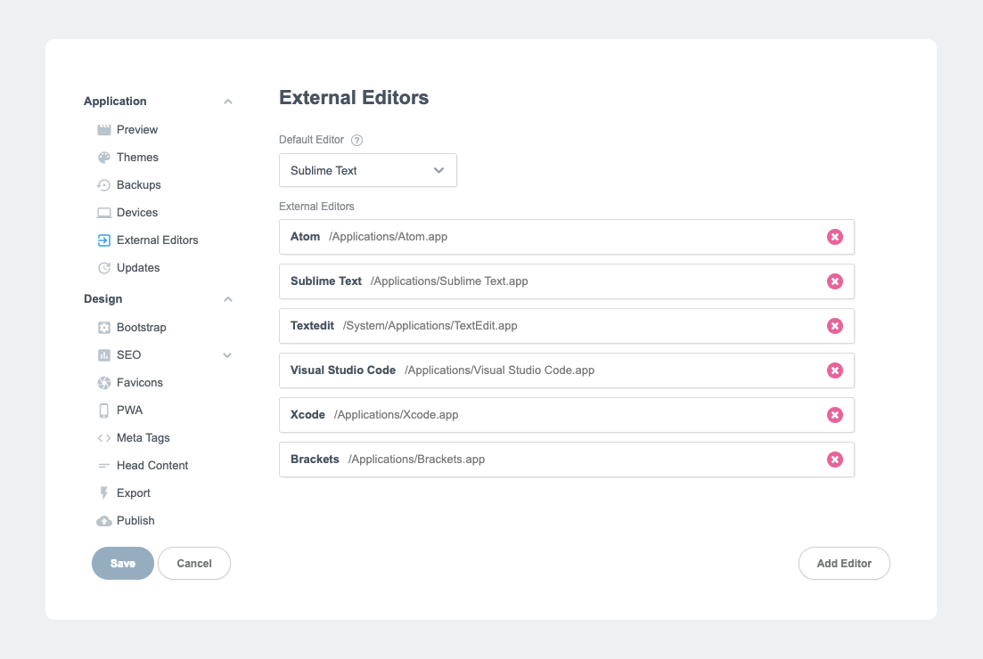Open the Themes settings page
The width and height of the screenshot is (983, 659).
137,158
